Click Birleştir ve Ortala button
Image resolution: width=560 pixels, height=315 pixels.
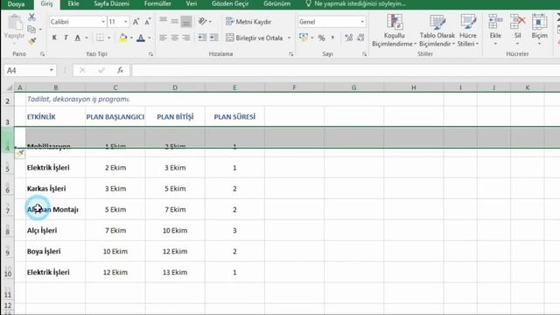(255, 38)
